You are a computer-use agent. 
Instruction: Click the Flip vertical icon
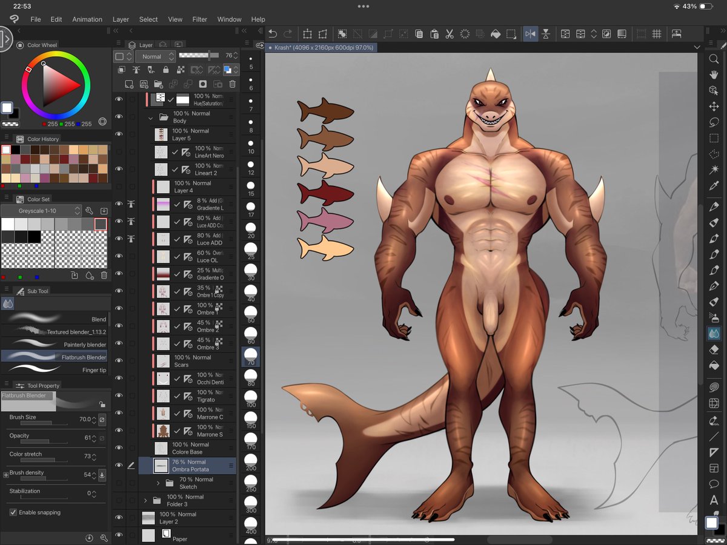546,34
